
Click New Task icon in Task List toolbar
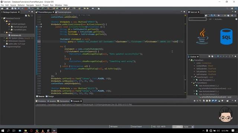pos(206,16)
